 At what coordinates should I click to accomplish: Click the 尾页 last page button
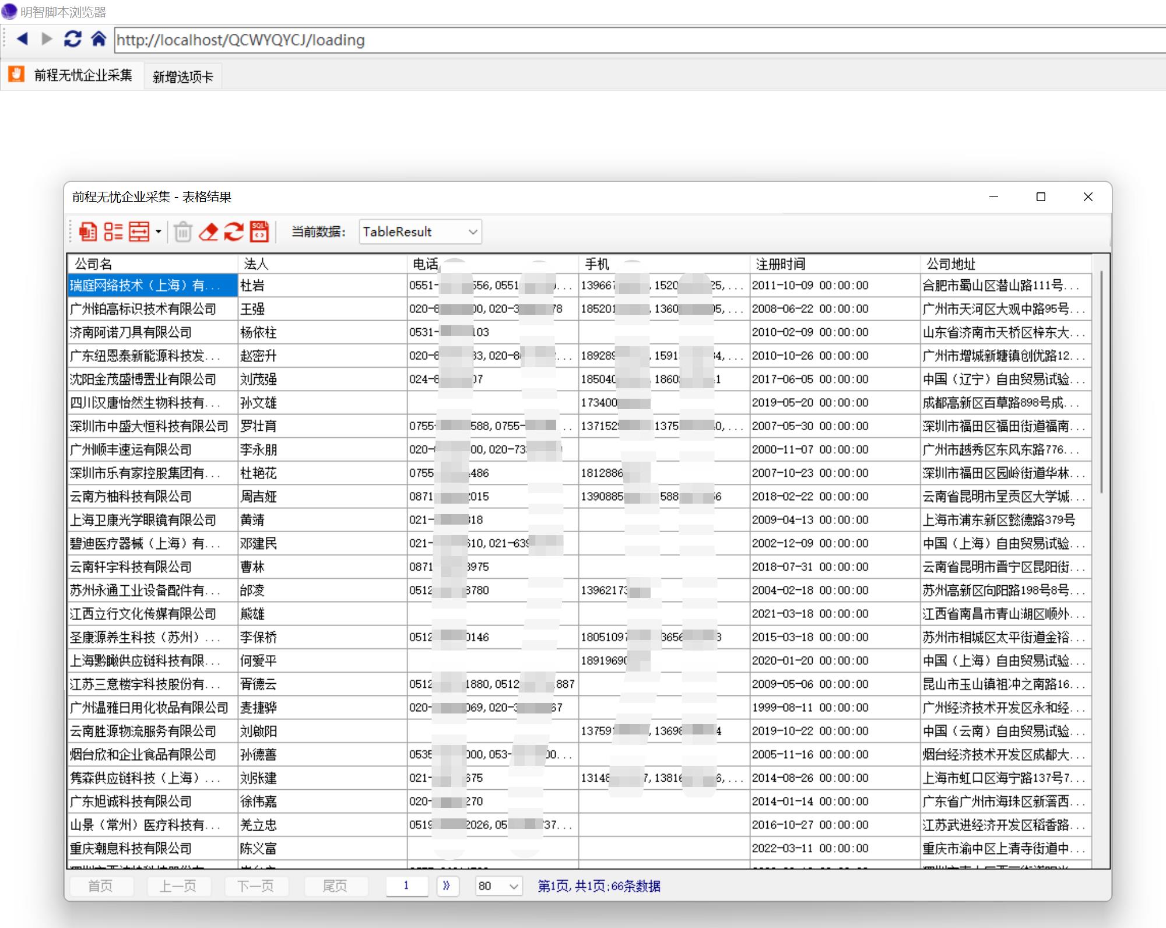pos(335,886)
